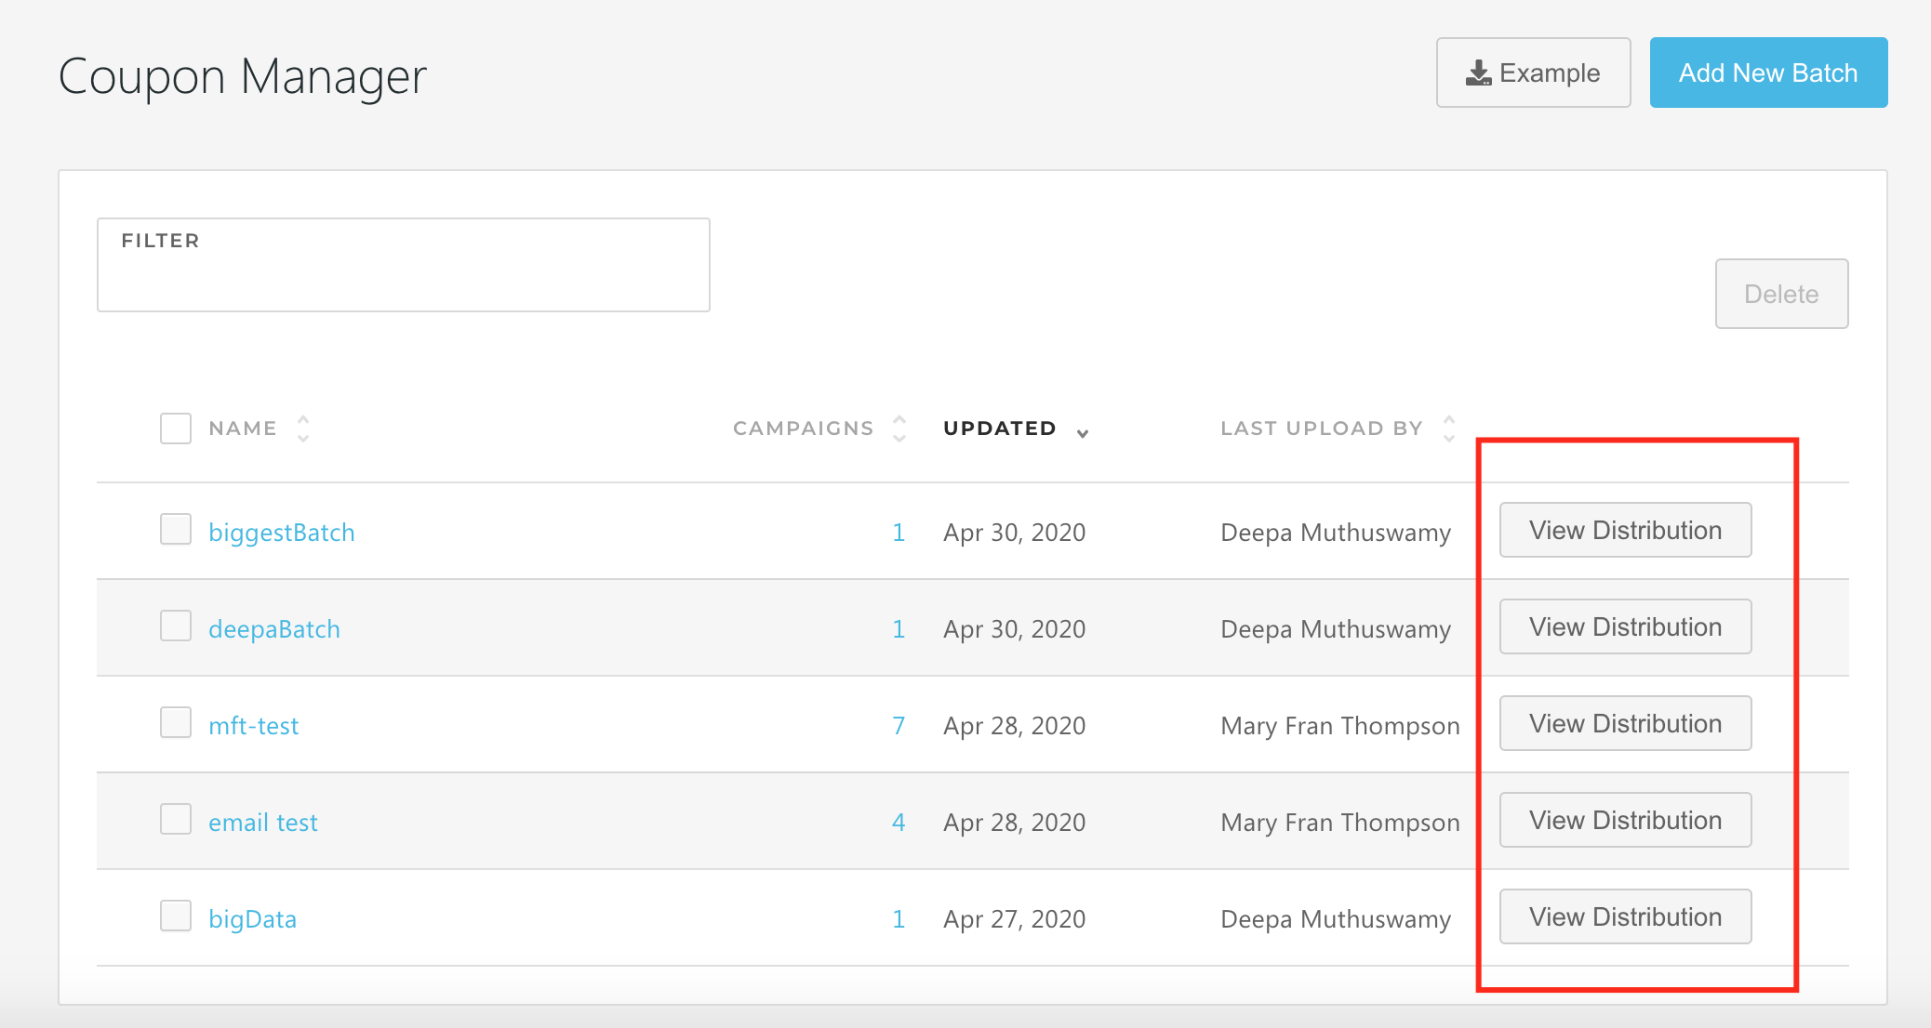Sort by Campaigns column arrows
This screenshot has width=1931, height=1028.
click(899, 428)
